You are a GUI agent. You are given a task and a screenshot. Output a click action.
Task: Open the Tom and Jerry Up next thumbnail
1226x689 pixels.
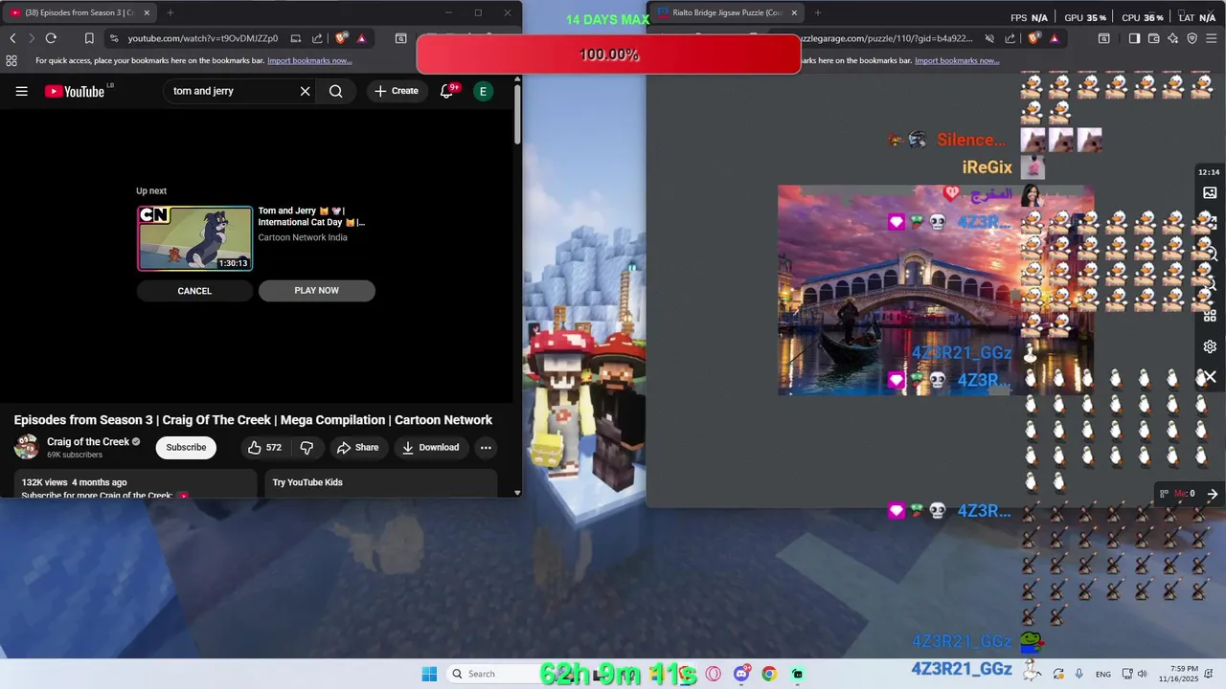(x=195, y=238)
